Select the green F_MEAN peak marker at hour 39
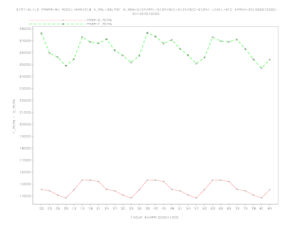 (147, 33)
